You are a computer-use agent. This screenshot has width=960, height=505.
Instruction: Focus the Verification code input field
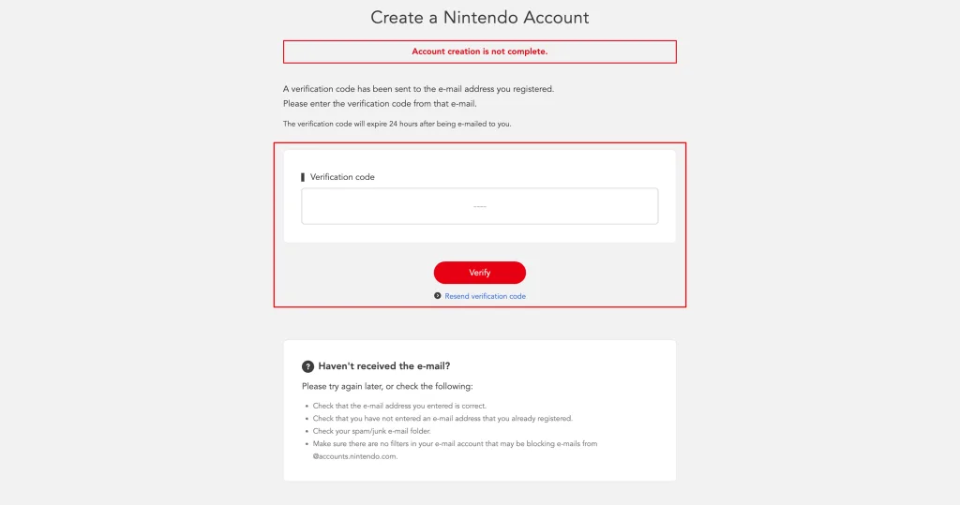pos(479,206)
